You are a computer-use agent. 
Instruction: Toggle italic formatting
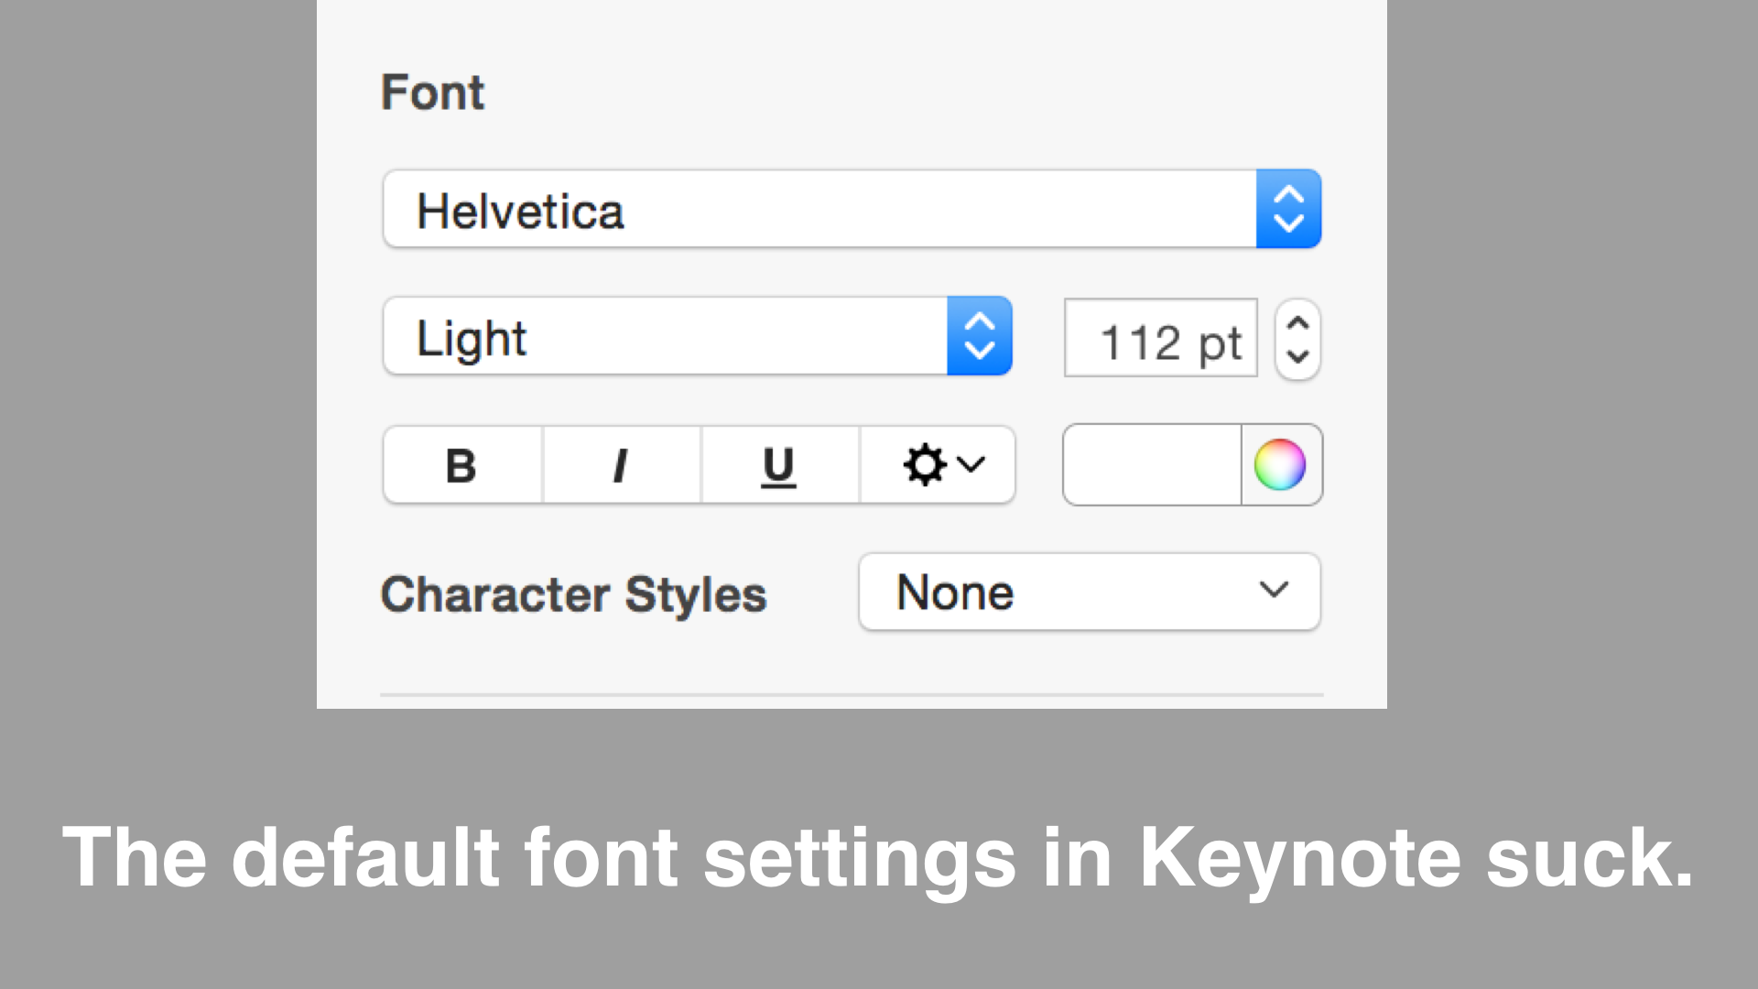click(622, 465)
